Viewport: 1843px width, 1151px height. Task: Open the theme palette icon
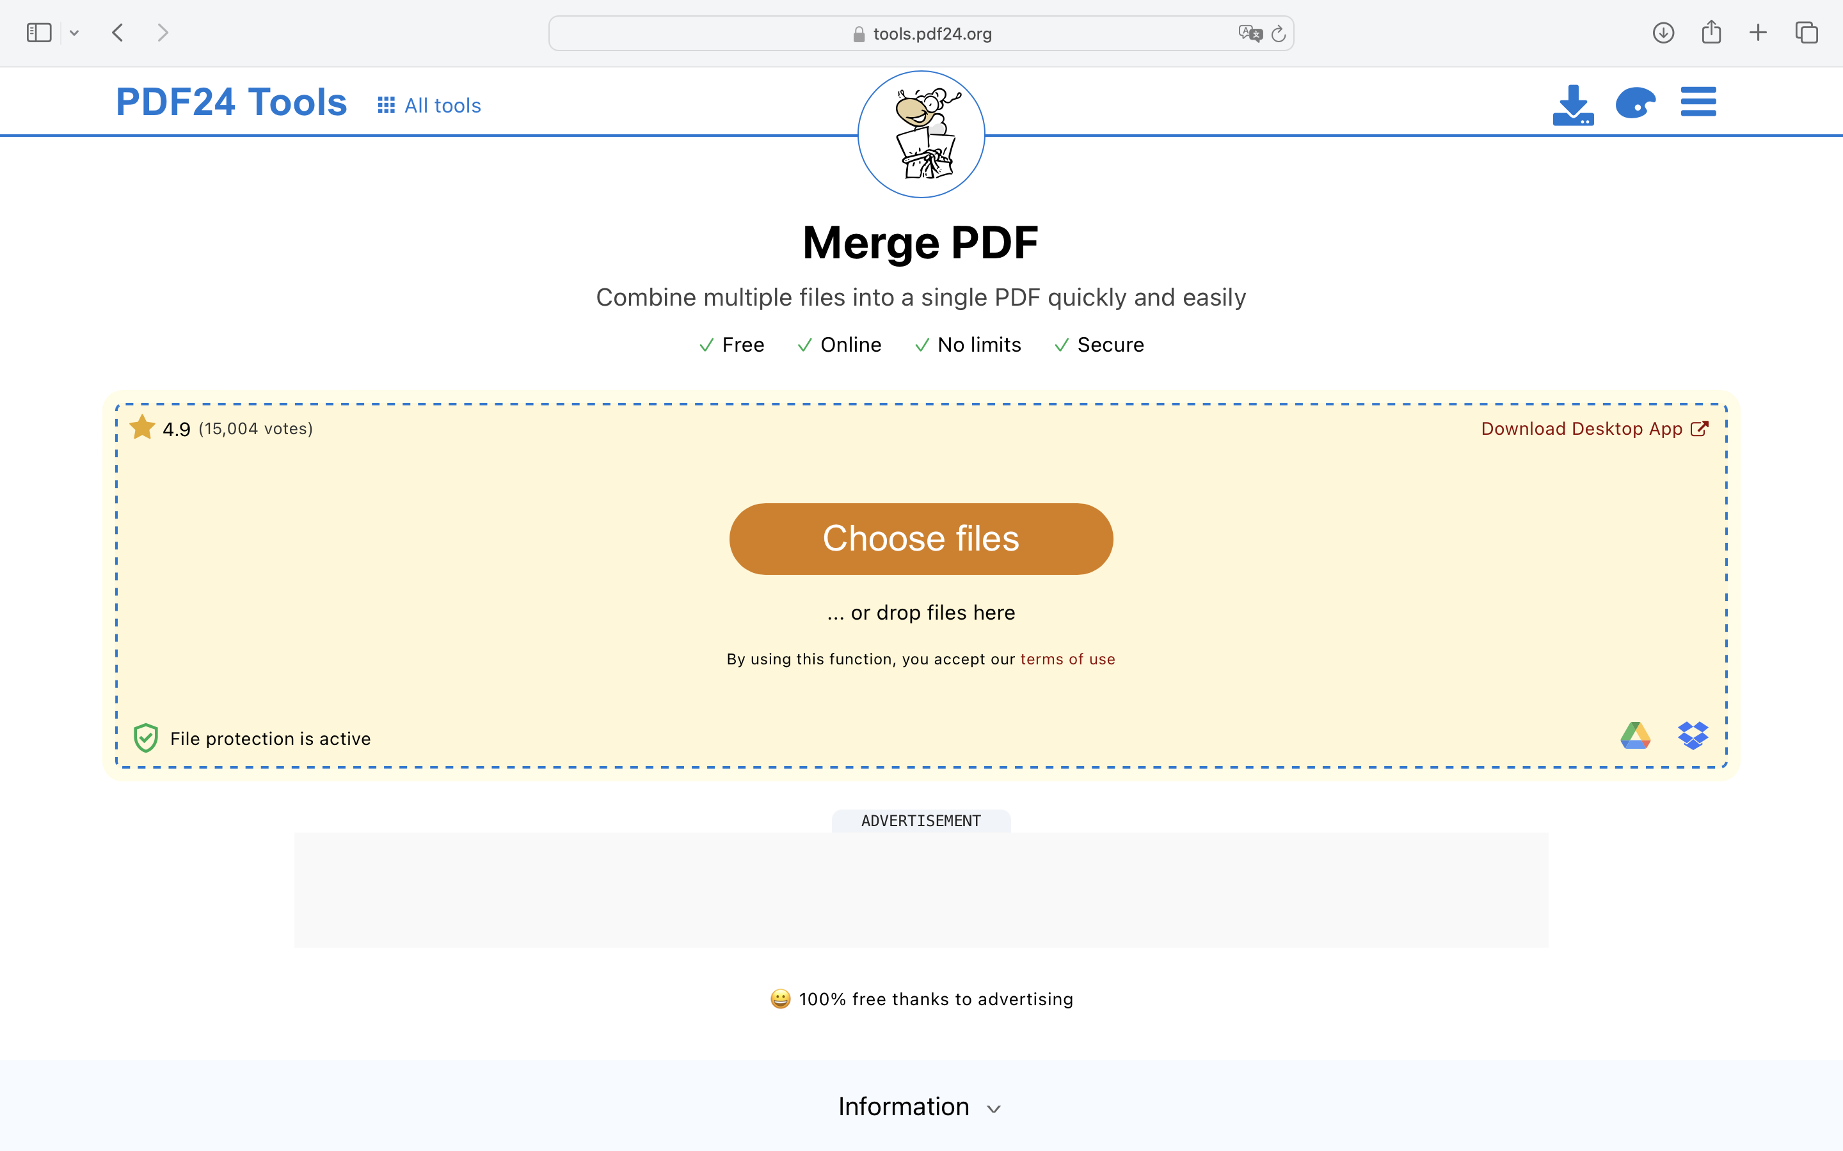point(1635,104)
